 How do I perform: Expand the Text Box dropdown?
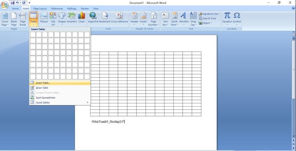[x=165, y=19]
